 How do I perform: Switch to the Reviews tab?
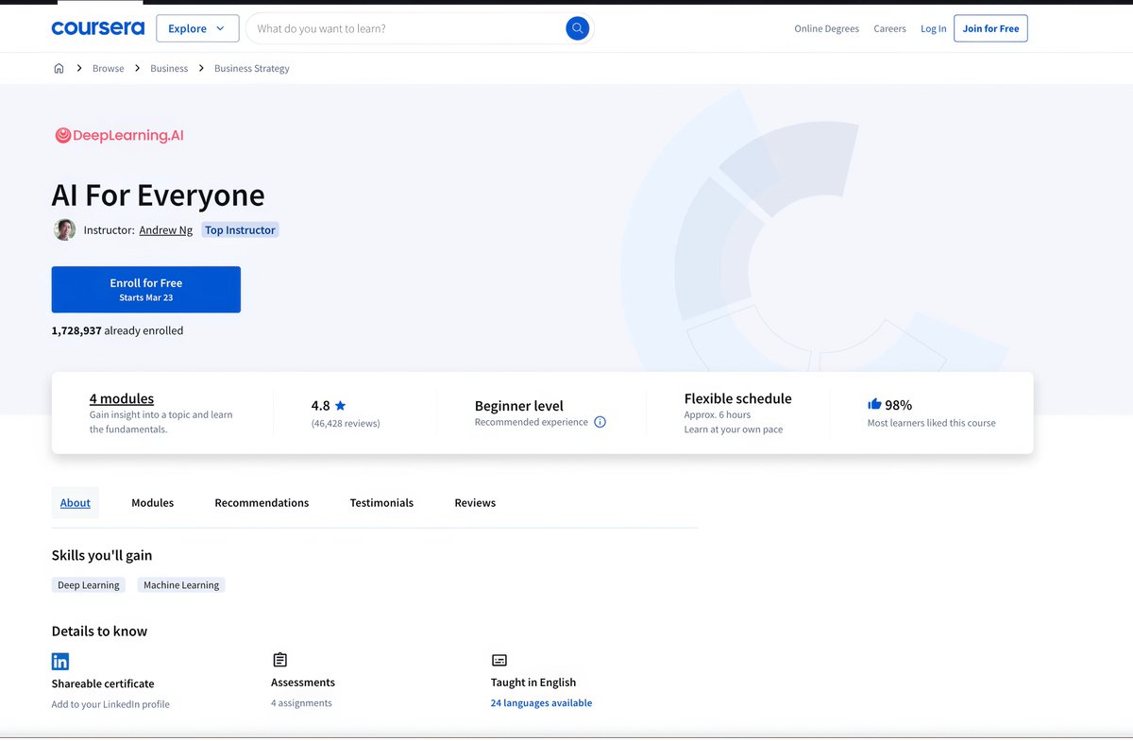(475, 502)
